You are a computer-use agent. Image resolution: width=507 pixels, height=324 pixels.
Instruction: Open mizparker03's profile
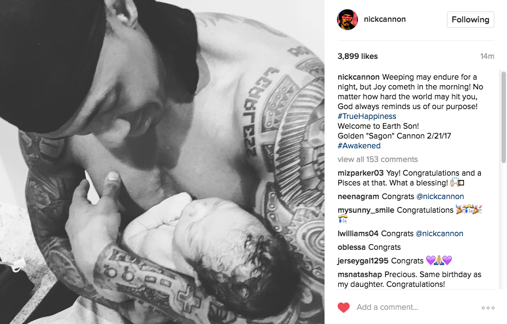361,173
